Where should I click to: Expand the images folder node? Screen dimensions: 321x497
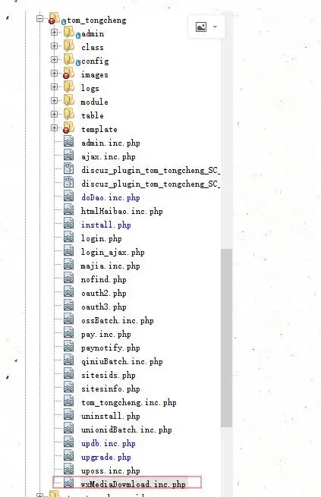(54, 73)
